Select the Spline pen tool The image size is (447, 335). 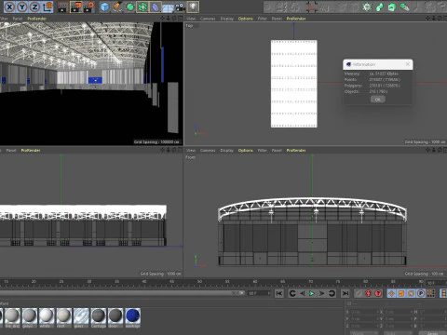click(117, 7)
